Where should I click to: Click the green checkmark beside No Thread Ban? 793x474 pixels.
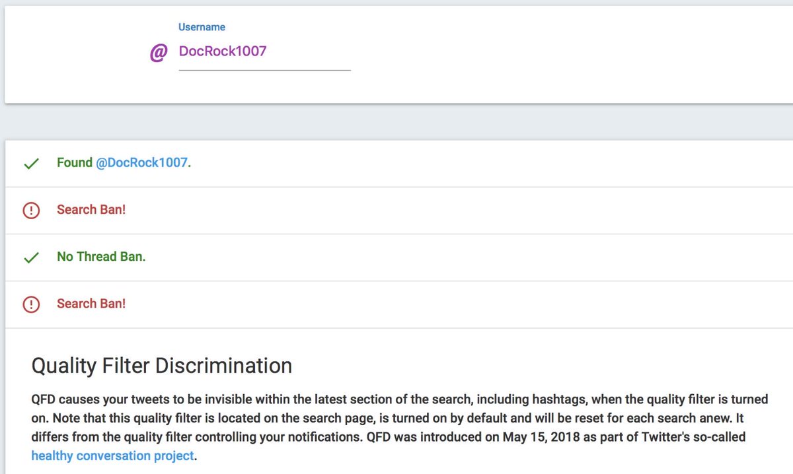click(31, 257)
